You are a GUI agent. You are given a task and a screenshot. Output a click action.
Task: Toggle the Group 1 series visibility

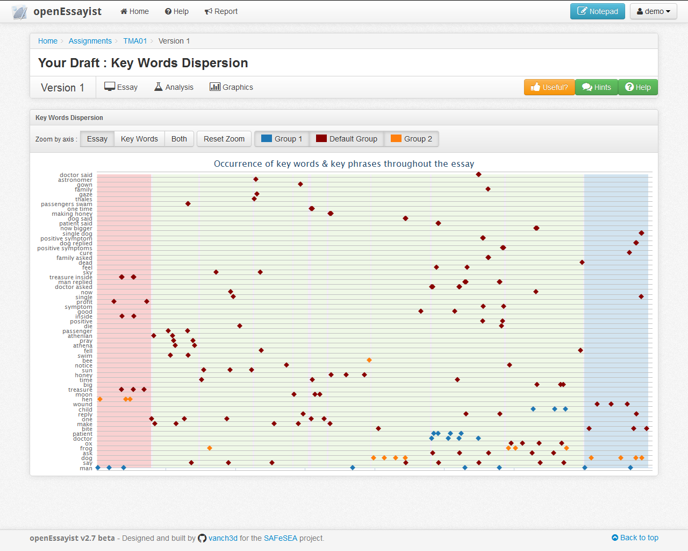(x=282, y=138)
